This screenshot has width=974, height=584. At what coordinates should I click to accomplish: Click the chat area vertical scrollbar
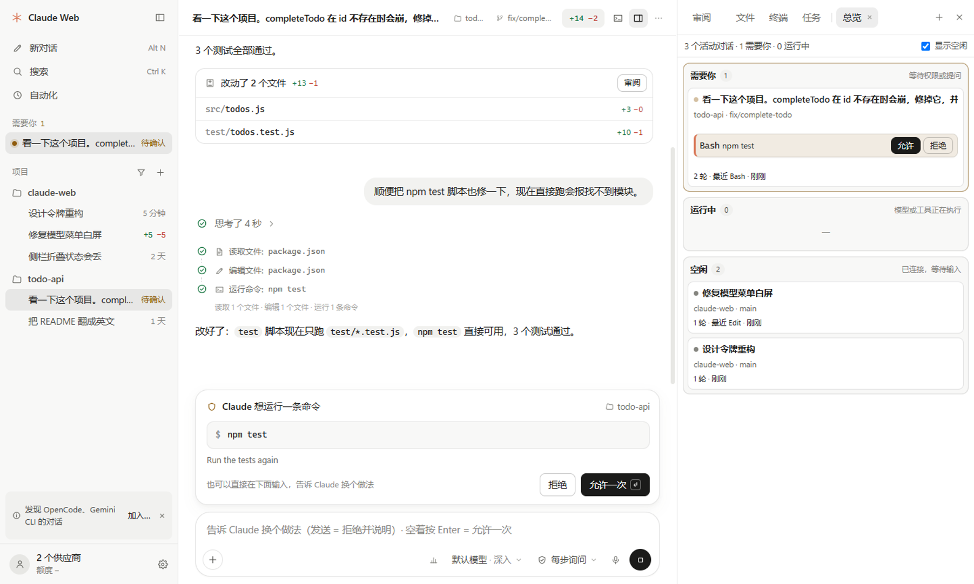(x=673, y=264)
